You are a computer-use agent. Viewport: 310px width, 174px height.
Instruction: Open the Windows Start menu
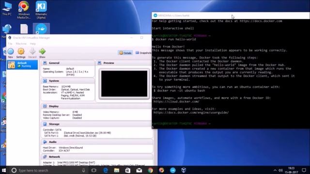click(x=4, y=170)
